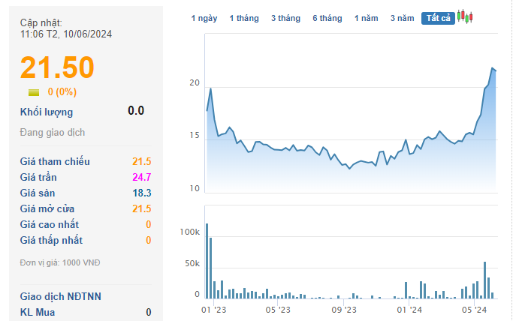Choose the "6 tháng" chart period
The height and width of the screenshot is (321, 513).
coord(327,18)
